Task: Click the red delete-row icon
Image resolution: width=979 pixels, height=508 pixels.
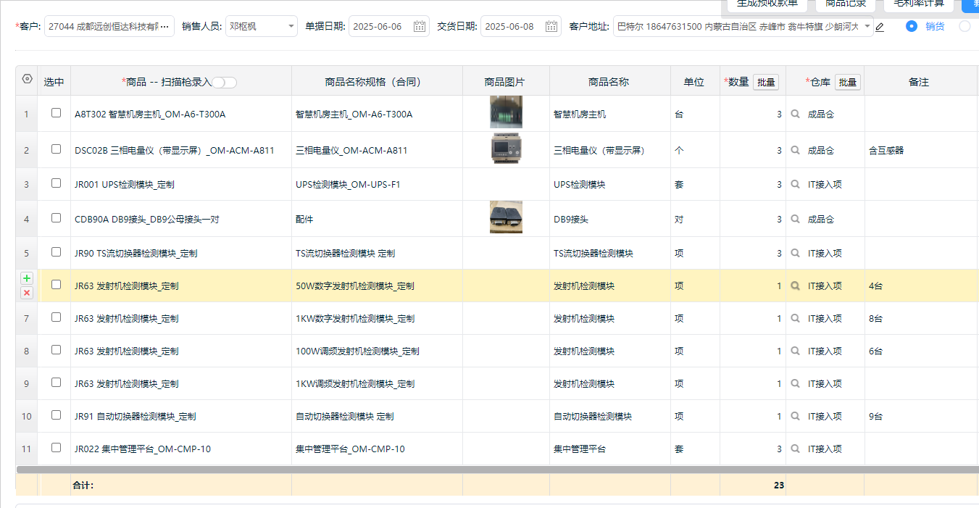Action: (27, 293)
